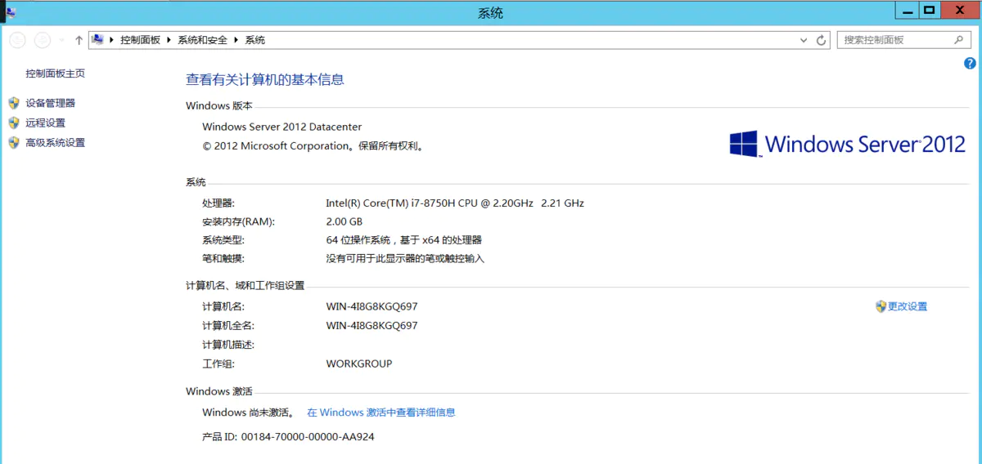Image resolution: width=982 pixels, height=464 pixels.
Task: Click Windows Server 2012 Datacenter text
Action: click(x=282, y=127)
